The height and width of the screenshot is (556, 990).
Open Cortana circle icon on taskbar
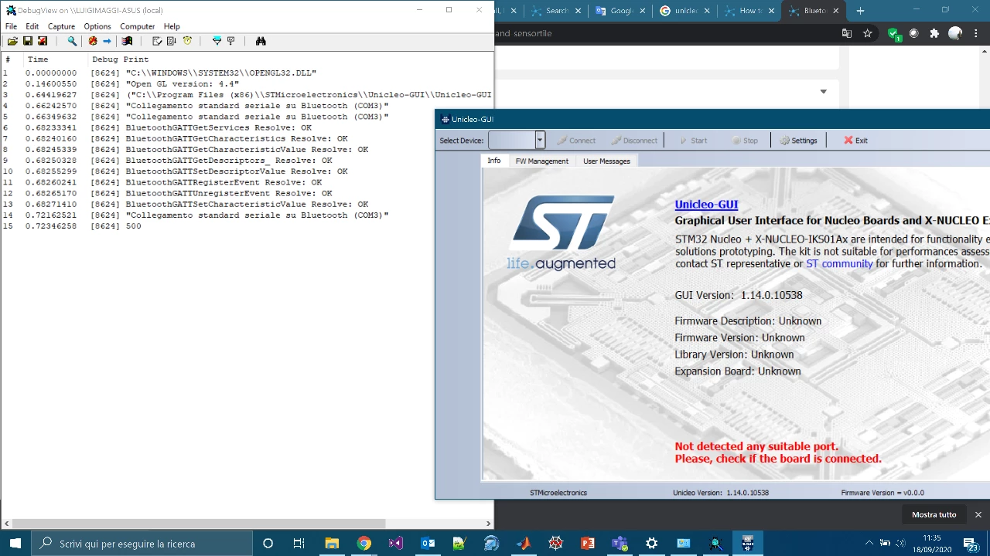tap(268, 543)
